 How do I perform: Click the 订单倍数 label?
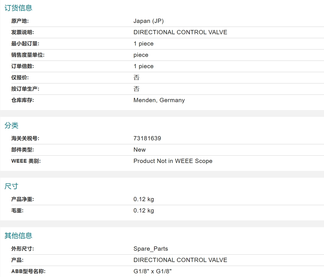pyautogui.click(x=23, y=66)
